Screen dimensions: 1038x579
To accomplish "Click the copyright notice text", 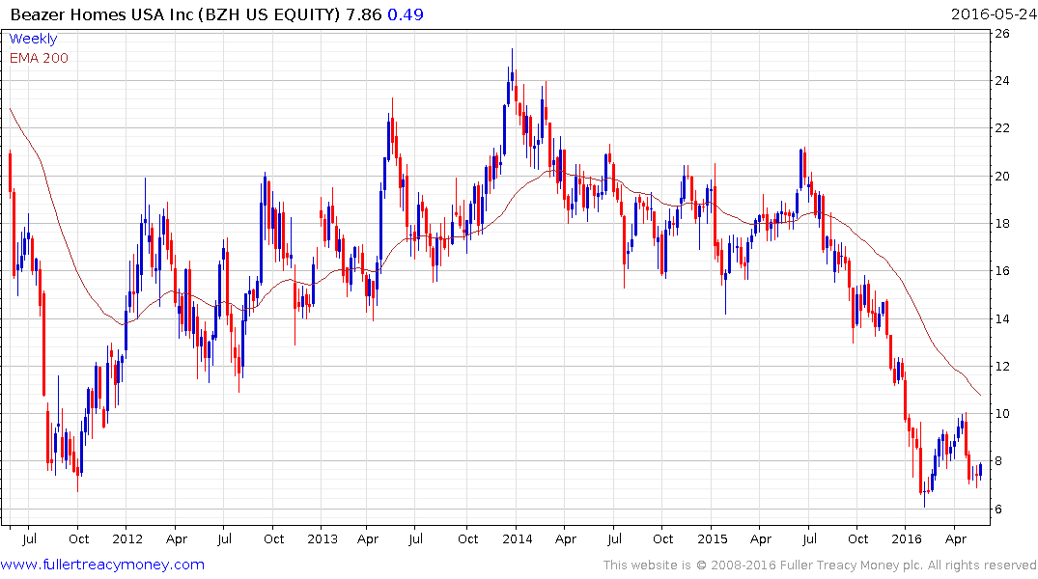I will [820, 565].
